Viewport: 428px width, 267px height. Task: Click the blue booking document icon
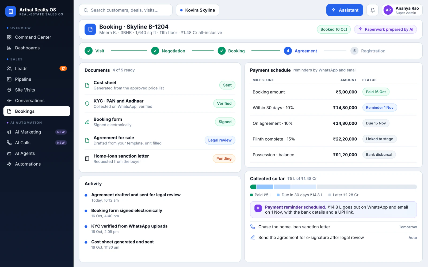(90, 29)
